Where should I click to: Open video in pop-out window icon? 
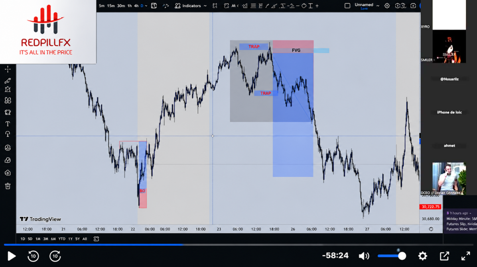tap(444, 256)
